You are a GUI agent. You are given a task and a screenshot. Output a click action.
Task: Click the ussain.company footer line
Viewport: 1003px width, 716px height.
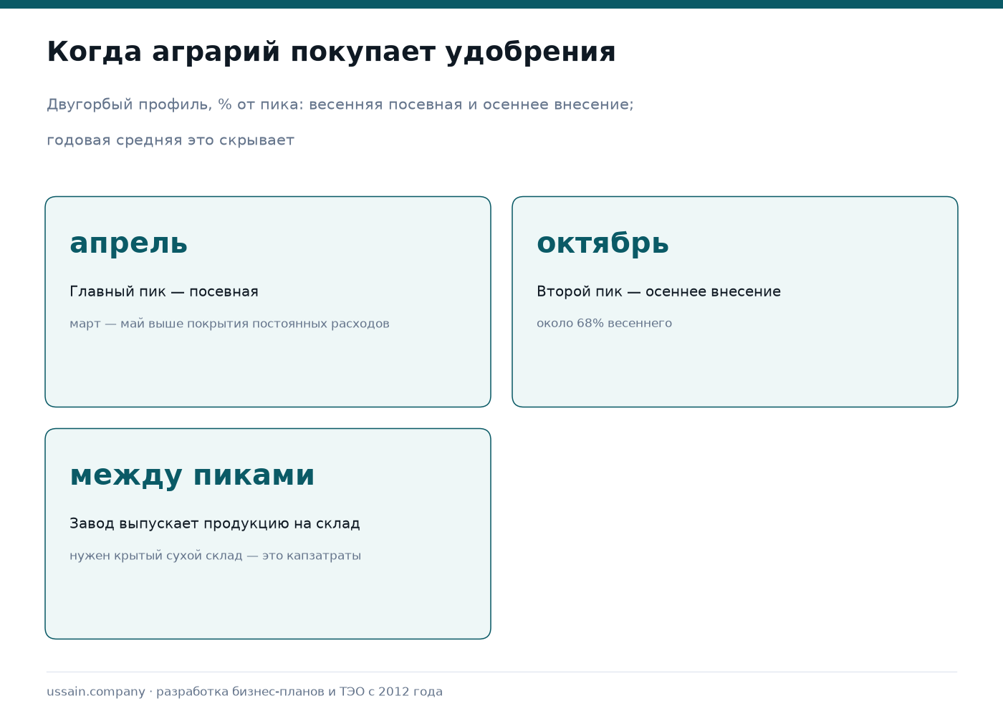244,692
